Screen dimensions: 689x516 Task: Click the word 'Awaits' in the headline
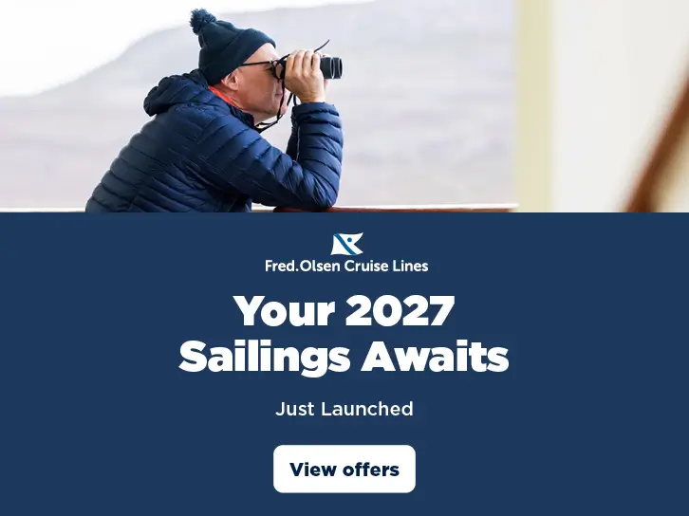click(x=435, y=355)
